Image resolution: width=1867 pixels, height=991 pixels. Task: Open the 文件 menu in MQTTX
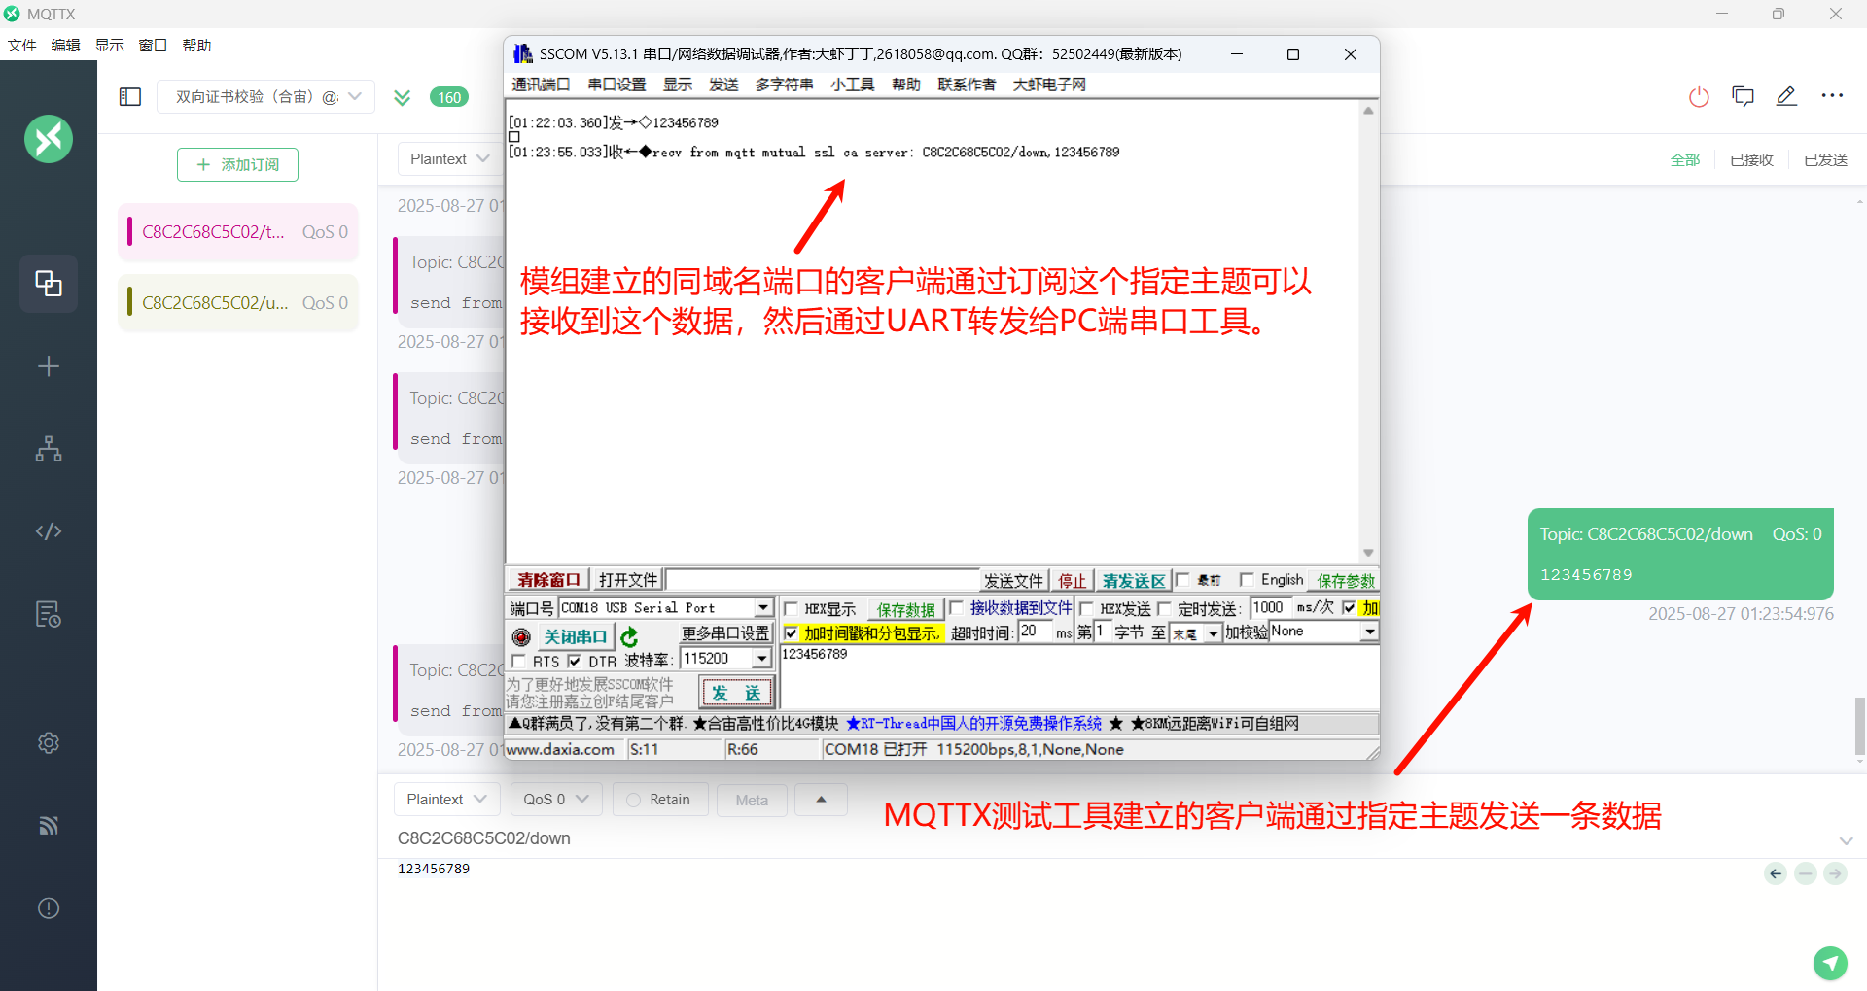coord(21,45)
